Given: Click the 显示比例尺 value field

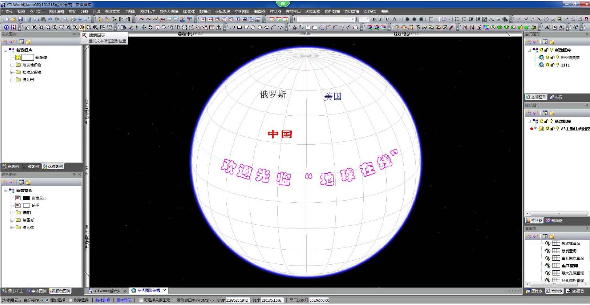Looking at the screenshot, I should [319, 300].
